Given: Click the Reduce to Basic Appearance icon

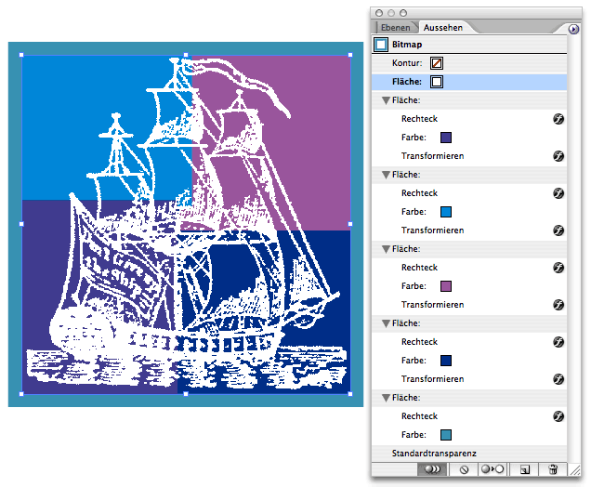Looking at the screenshot, I should pos(493,469).
